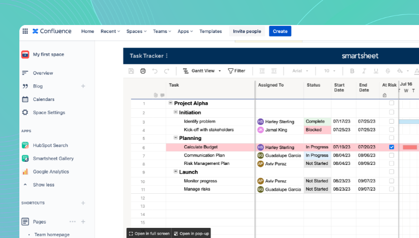Viewport: 419px width, 238px height.
Task: Open the Apps menu
Action: point(185,31)
